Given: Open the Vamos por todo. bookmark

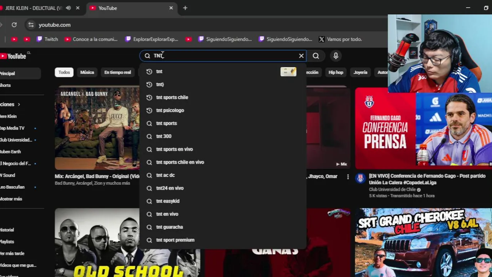Looking at the screenshot, I should click(340, 39).
